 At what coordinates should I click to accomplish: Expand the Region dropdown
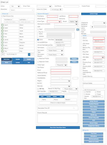pyautogui.click(x=61, y=81)
